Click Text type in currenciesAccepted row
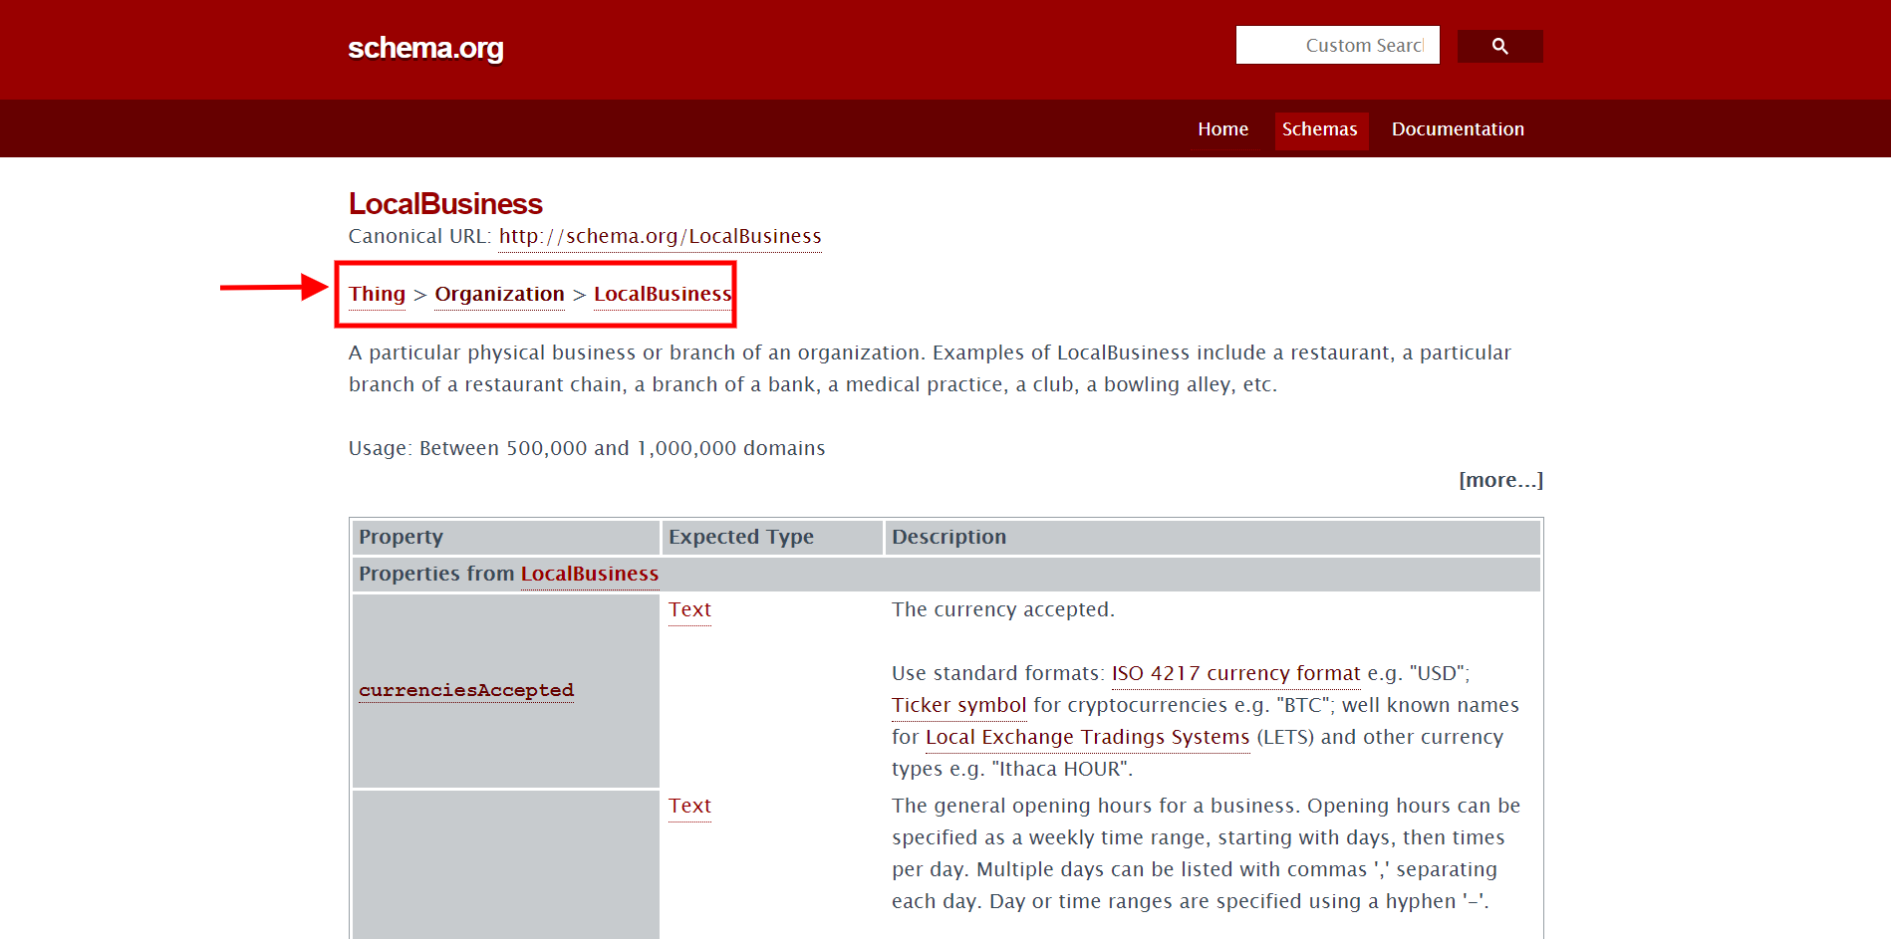Image resolution: width=1891 pixels, height=939 pixels. (689, 610)
